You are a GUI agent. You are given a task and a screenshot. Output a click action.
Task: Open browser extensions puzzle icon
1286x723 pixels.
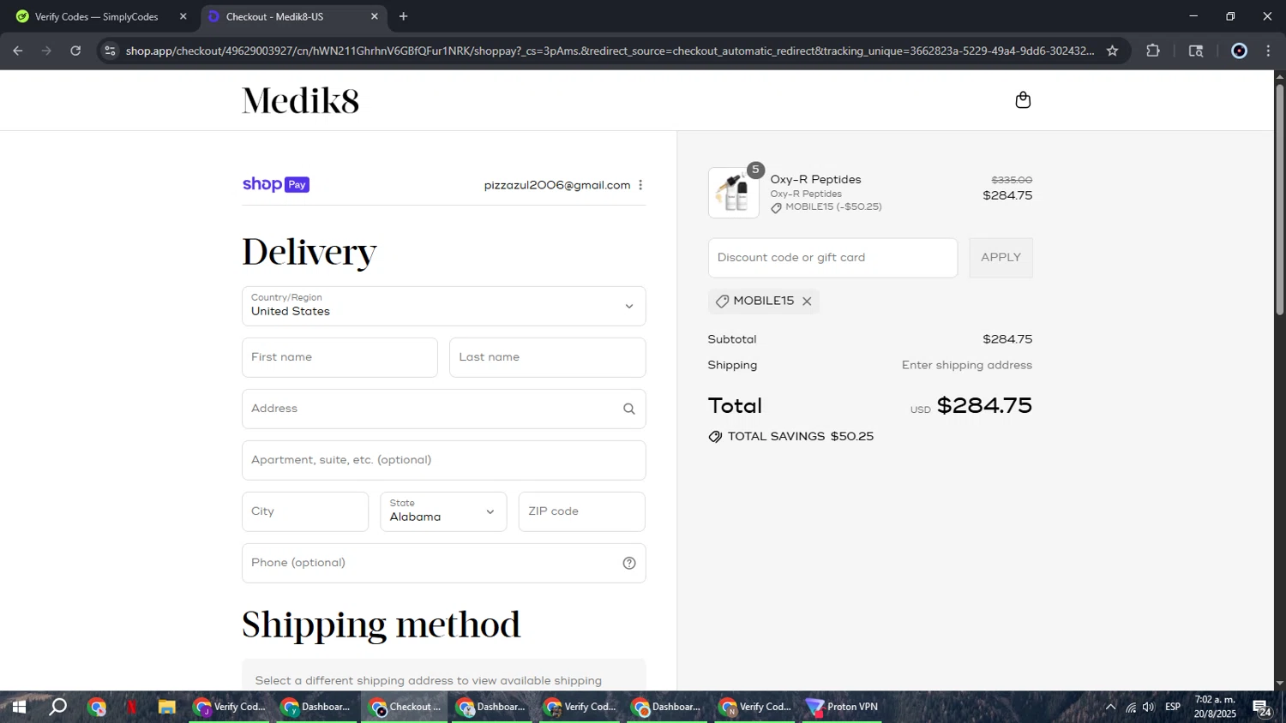click(x=1153, y=51)
